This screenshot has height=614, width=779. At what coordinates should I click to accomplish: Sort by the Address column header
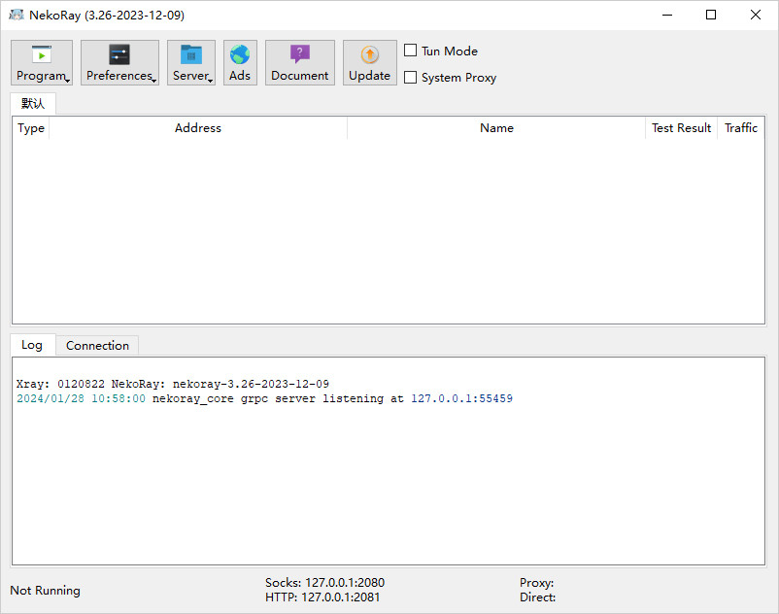[x=198, y=128]
